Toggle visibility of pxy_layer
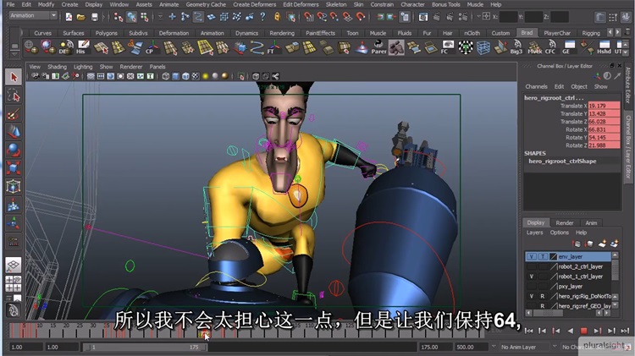The height and width of the screenshot is (356, 635). [532, 287]
